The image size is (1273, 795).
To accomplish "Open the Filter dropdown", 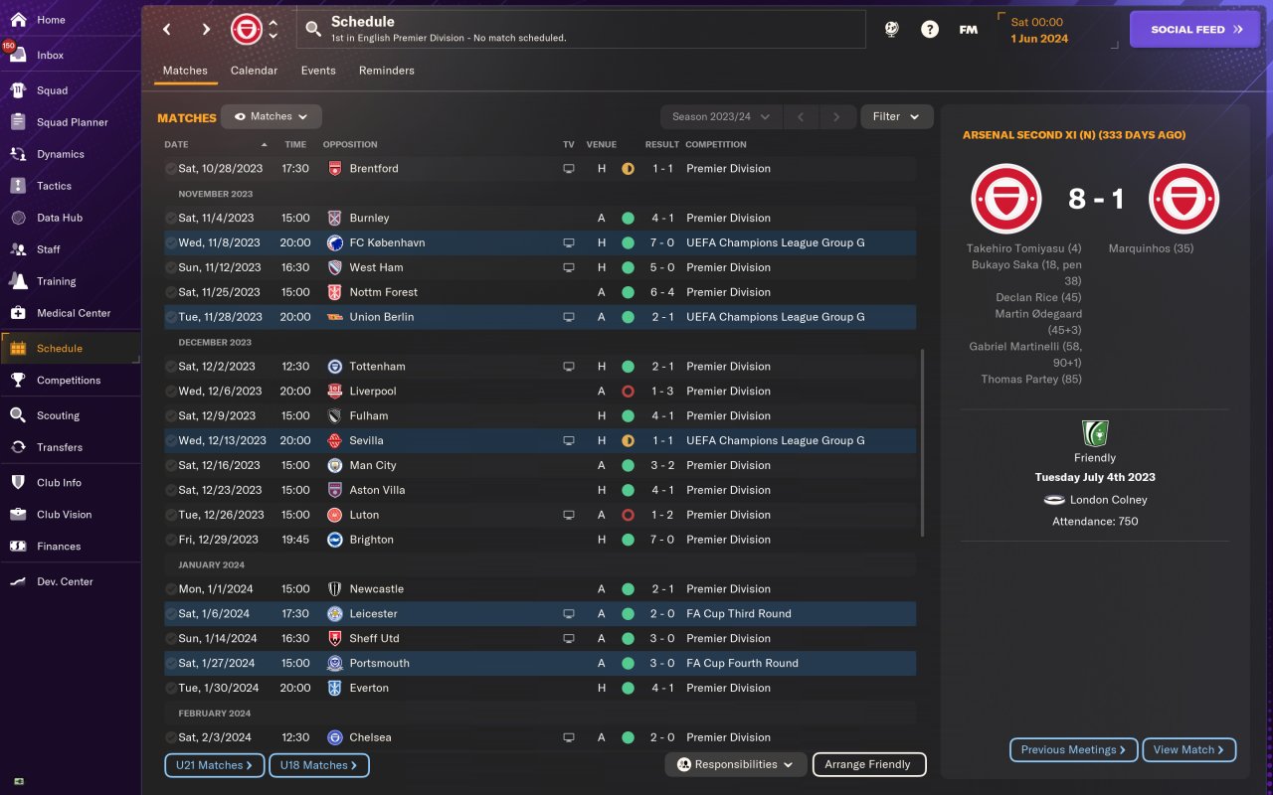I will click(897, 117).
